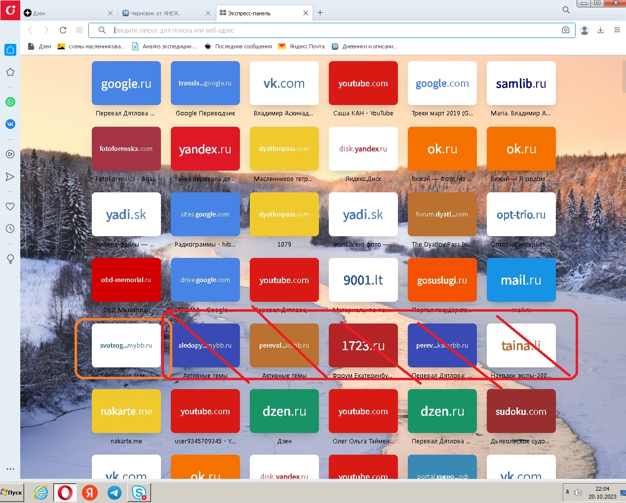
Task: Open the Player icon in the sidebar
Action: tap(10, 154)
